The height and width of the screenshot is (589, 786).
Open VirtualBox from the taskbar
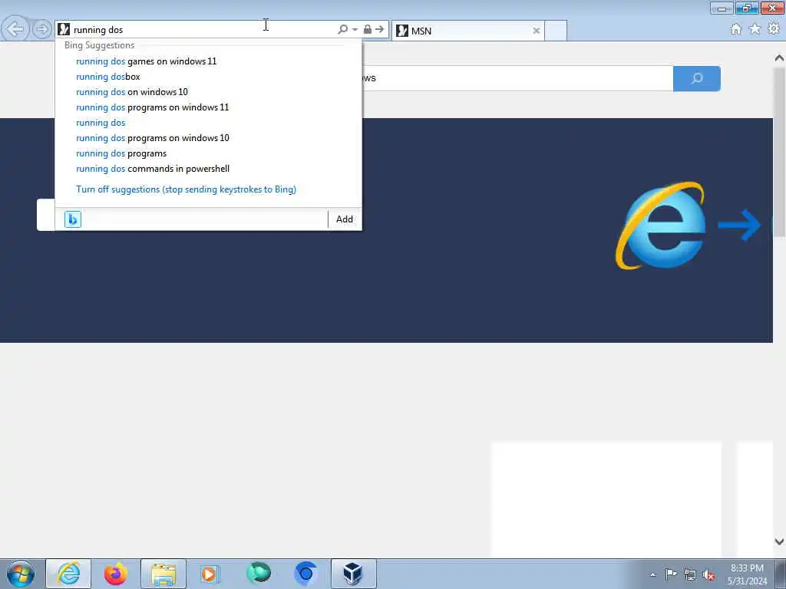[x=353, y=574]
